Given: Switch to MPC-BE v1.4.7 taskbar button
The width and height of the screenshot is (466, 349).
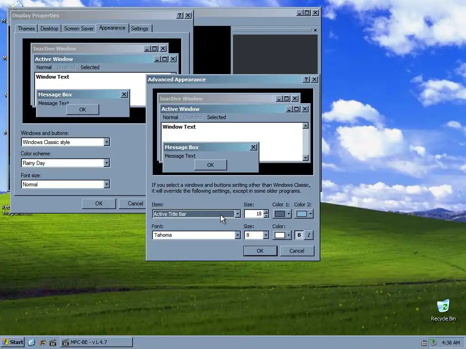Looking at the screenshot, I should (x=96, y=342).
